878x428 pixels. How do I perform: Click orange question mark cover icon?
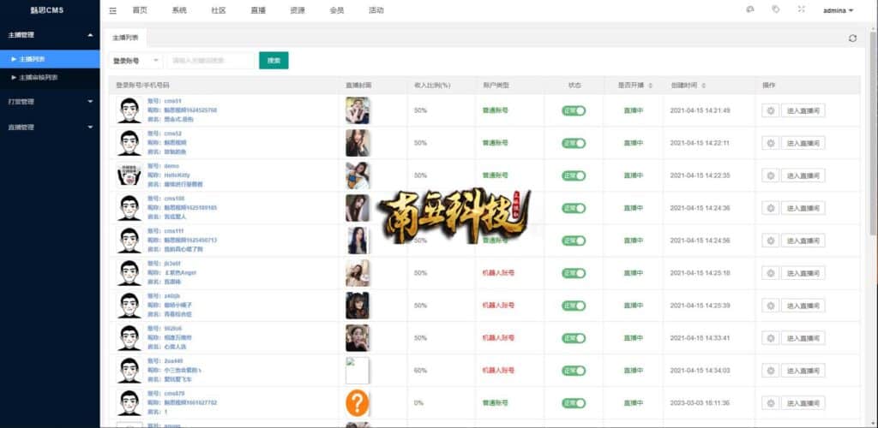click(x=358, y=403)
